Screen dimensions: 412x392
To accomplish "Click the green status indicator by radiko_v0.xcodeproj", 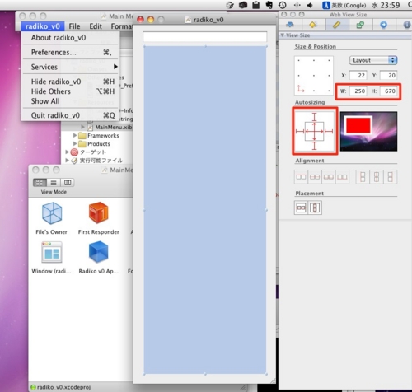I will point(33,387).
